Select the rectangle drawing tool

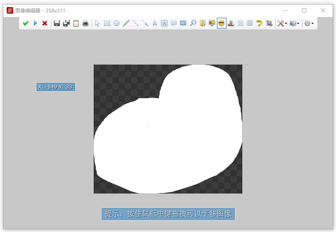[x=107, y=24]
